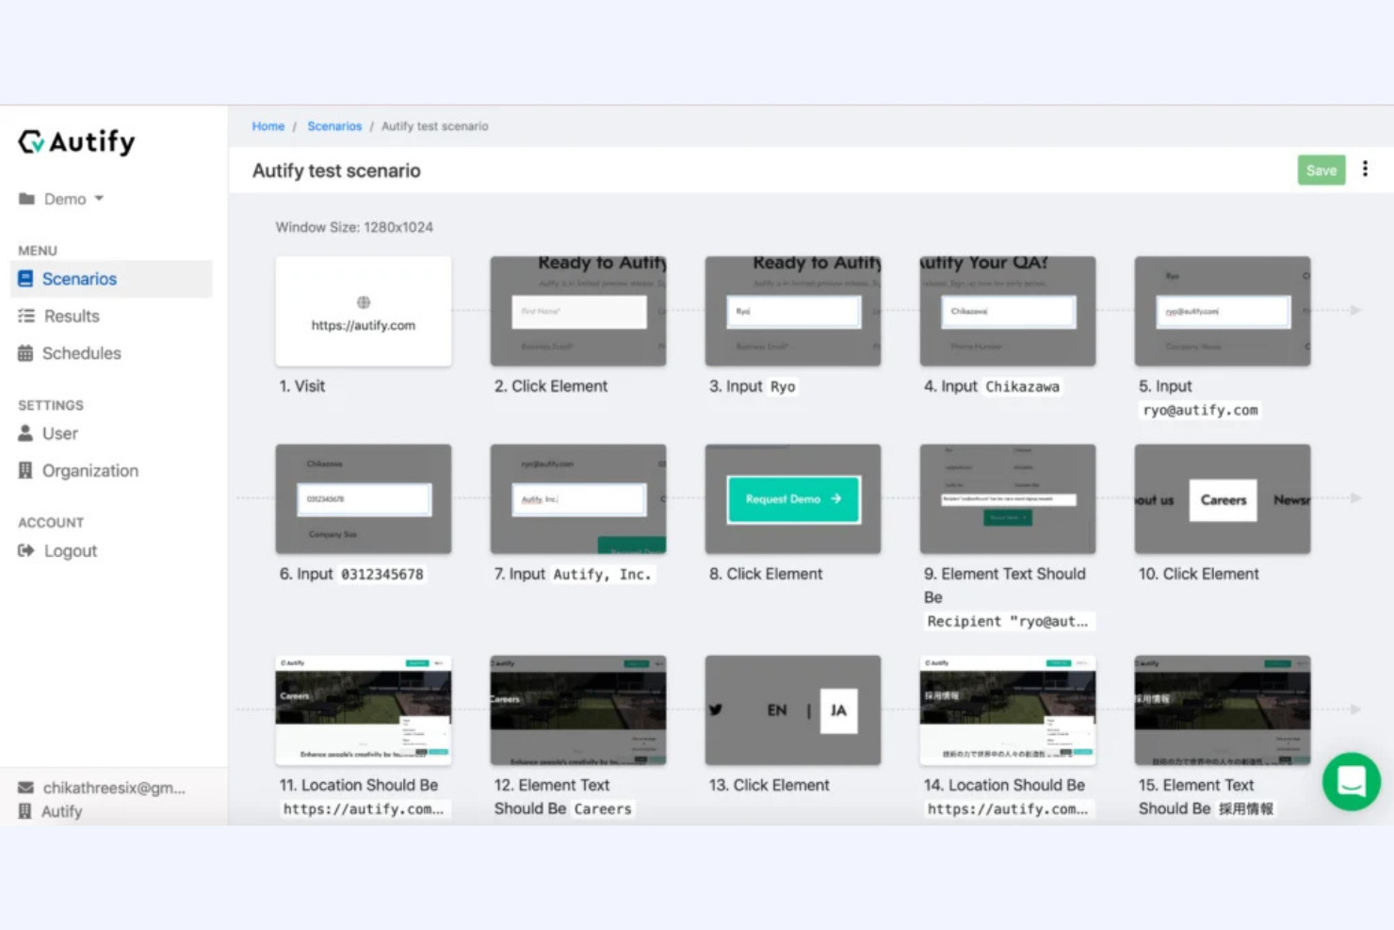
Task: Open the step 1 Visit thumbnail
Action: 363,311
